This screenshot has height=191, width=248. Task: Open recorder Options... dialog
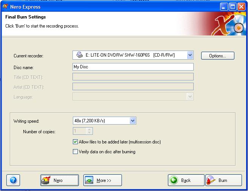pos(218,55)
